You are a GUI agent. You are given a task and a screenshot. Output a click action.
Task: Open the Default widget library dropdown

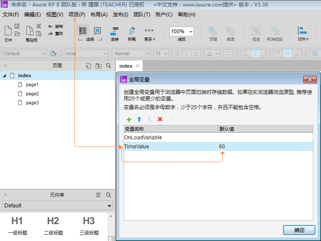point(57,206)
